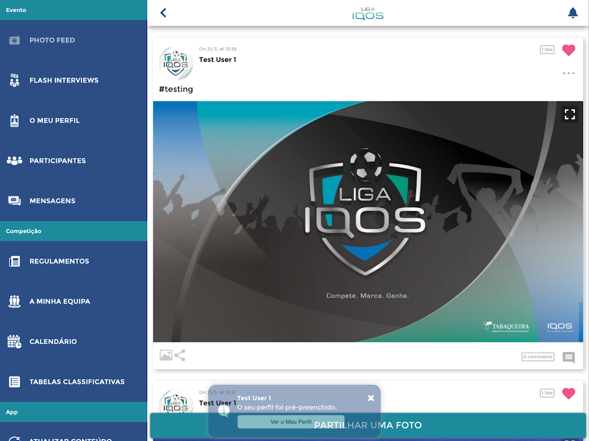Open Participantes list

(73, 160)
